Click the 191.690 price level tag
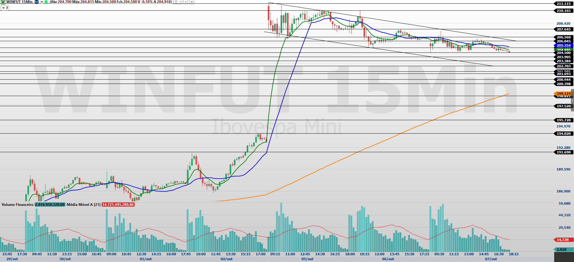Viewport: 574px width, 262px height. click(563, 152)
